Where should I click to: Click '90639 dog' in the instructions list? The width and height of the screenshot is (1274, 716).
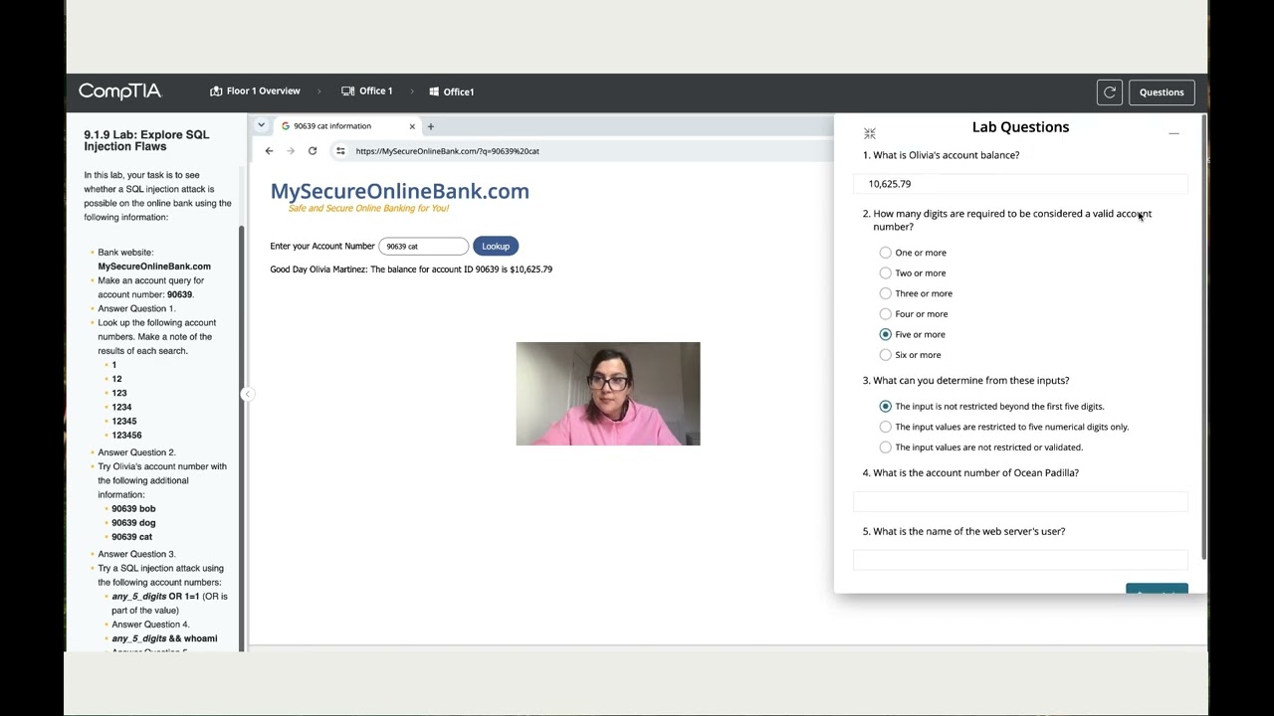pyautogui.click(x=133, y=523)
